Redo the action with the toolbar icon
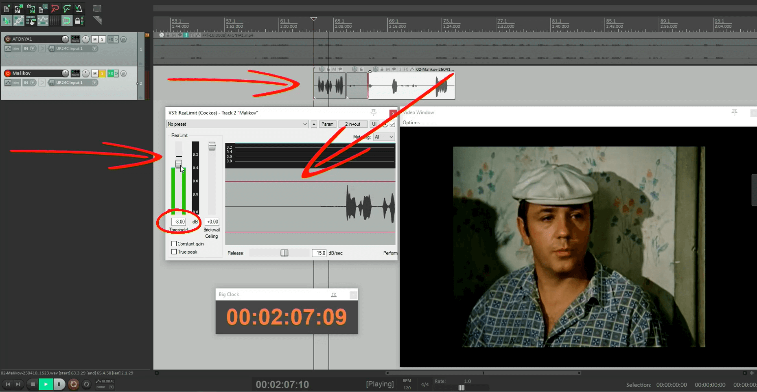 [x=67, y=8]
